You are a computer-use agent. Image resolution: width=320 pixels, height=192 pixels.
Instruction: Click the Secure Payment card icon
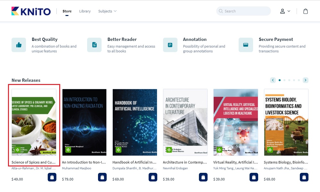[246, 45]
